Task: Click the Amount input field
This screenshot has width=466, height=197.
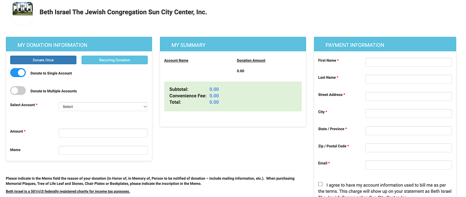Action: tap(103, 133)
